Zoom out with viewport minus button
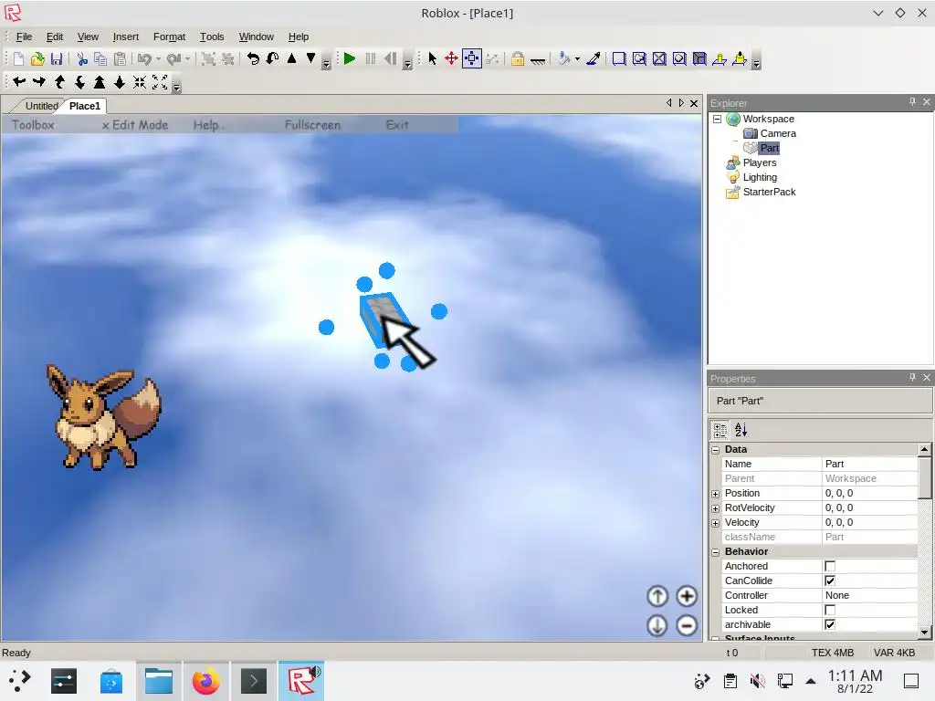 click(687, 625)
